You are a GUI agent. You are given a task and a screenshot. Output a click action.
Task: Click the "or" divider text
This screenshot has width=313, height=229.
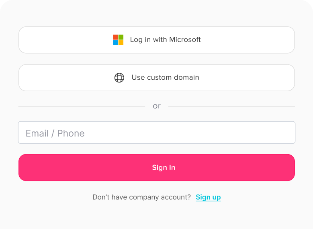point(157,106)
